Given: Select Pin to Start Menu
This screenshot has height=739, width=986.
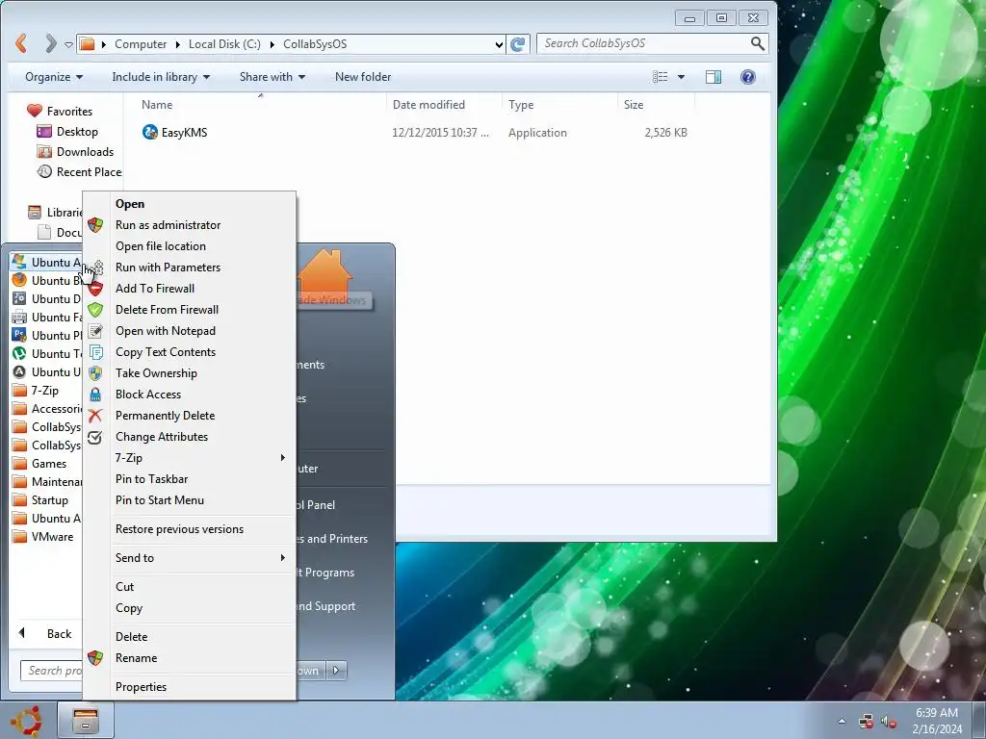Looking at the screenshot, I should 160,500.
